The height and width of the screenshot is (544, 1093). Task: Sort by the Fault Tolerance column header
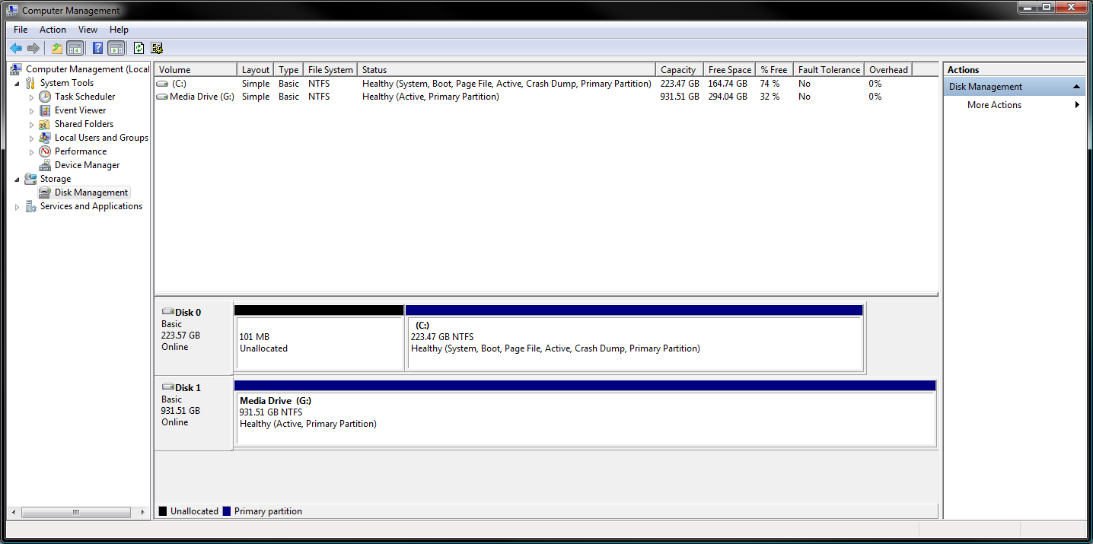[x=829, y=69]
